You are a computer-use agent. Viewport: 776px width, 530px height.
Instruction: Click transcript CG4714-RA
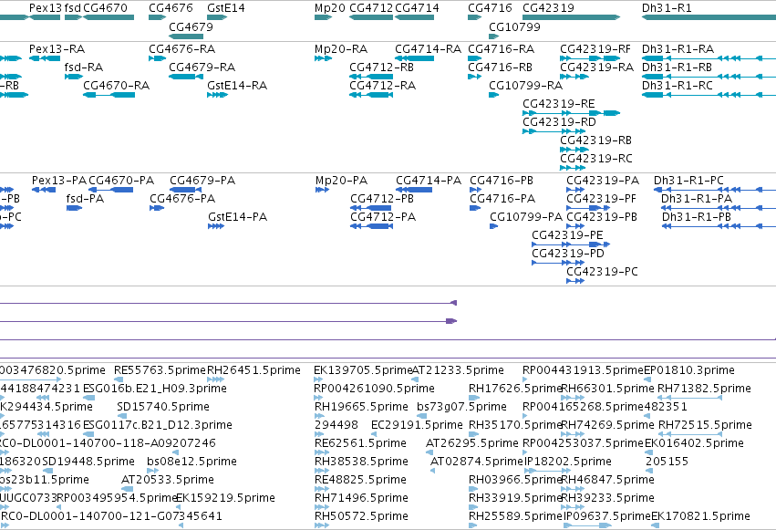pyautogui.click(x=415, y=58)
